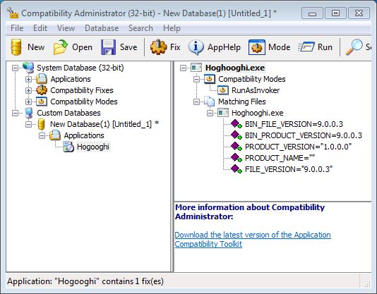
Task: Open the Search menu
Action: coord(140,28)
